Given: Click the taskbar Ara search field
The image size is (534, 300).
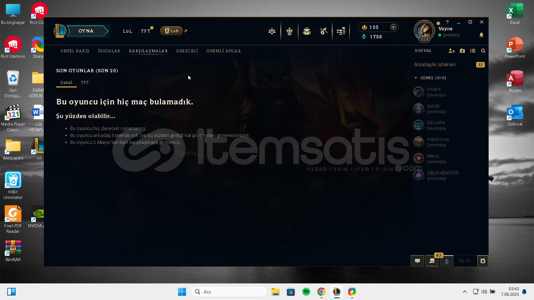Looking at the screenshot, I should [x=229, y=292].
